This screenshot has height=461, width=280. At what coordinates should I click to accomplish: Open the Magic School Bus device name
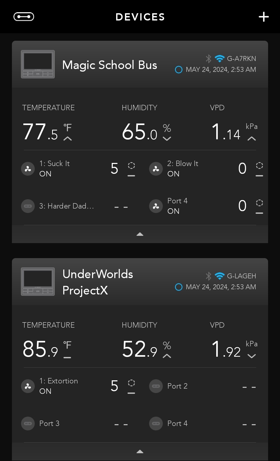110,65
